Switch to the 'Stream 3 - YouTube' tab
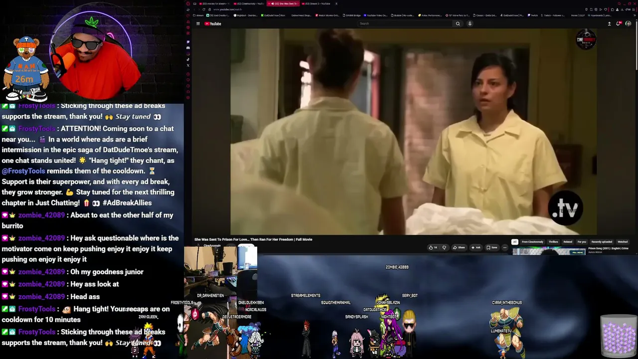Viewport: 638px width, 359px height. pyautogui.click(x=316, y=3)
